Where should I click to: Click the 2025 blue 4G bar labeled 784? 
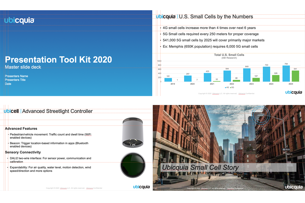tap(286, 73)
